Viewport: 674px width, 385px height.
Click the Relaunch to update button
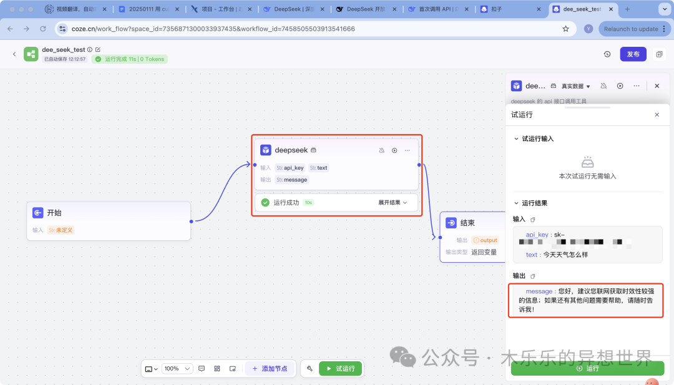click(634, 29)
